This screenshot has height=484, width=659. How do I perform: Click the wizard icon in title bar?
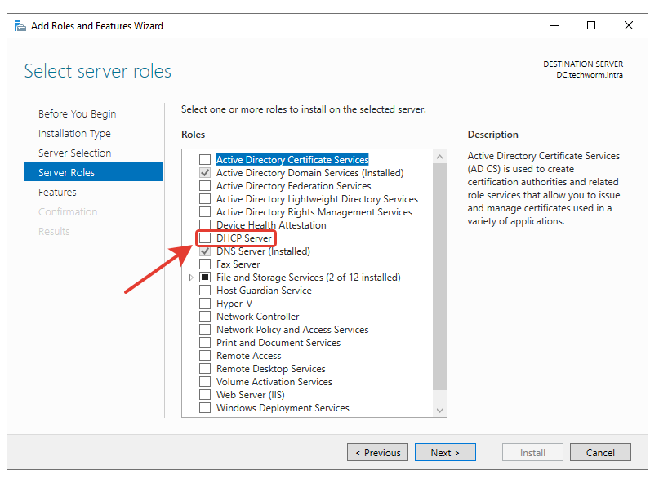pyautogui.click(x=20, y=25)
